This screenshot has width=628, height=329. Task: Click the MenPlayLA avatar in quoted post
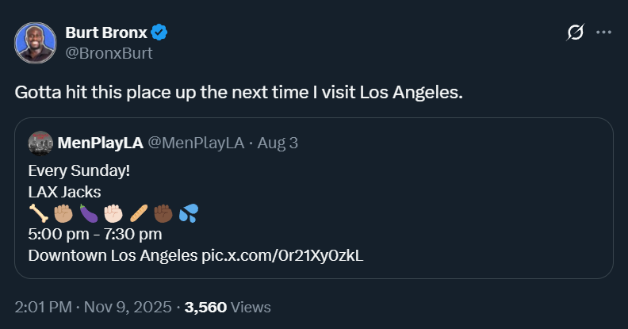tap(40, 143)
